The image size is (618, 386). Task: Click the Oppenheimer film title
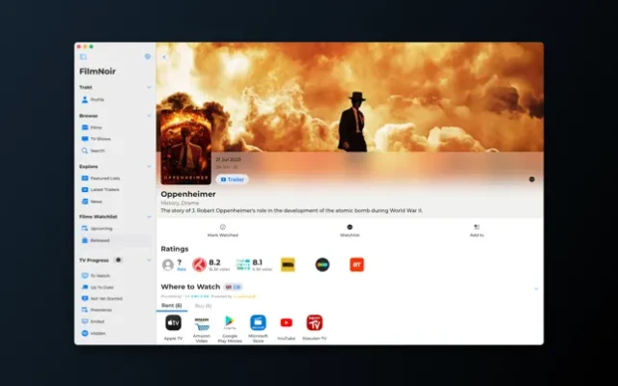pyautogui.click(x=188, y=194)
